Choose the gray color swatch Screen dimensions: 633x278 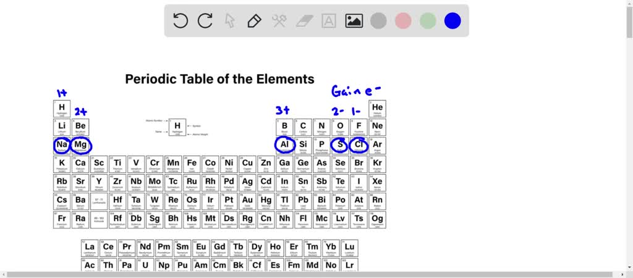click(x=378, y=21)
